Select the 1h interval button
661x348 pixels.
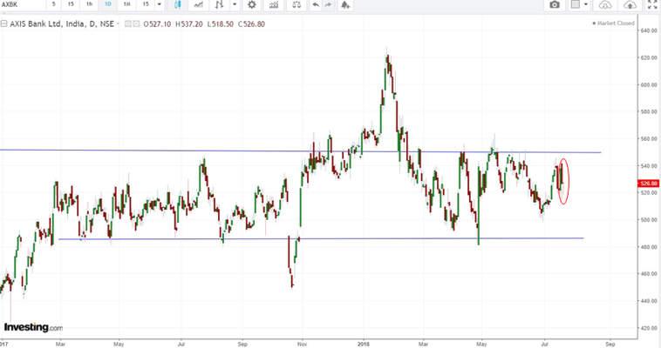pos(89,4)
